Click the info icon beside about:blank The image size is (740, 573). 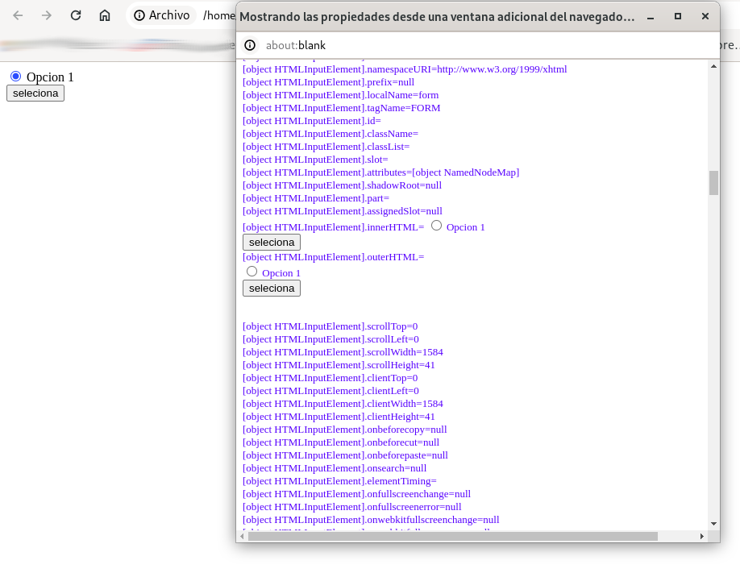250,45
